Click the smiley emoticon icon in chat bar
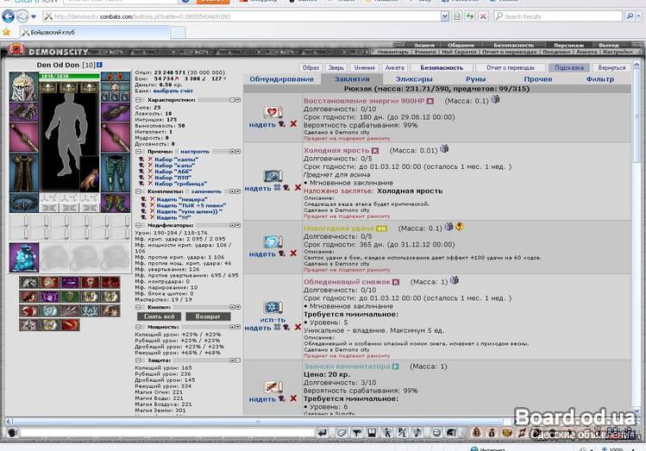 pyautogui.click(x=436, y=433)
